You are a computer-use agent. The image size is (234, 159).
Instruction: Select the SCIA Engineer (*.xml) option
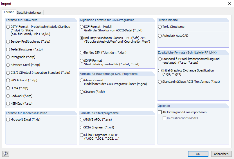click(x=82, y=127)
